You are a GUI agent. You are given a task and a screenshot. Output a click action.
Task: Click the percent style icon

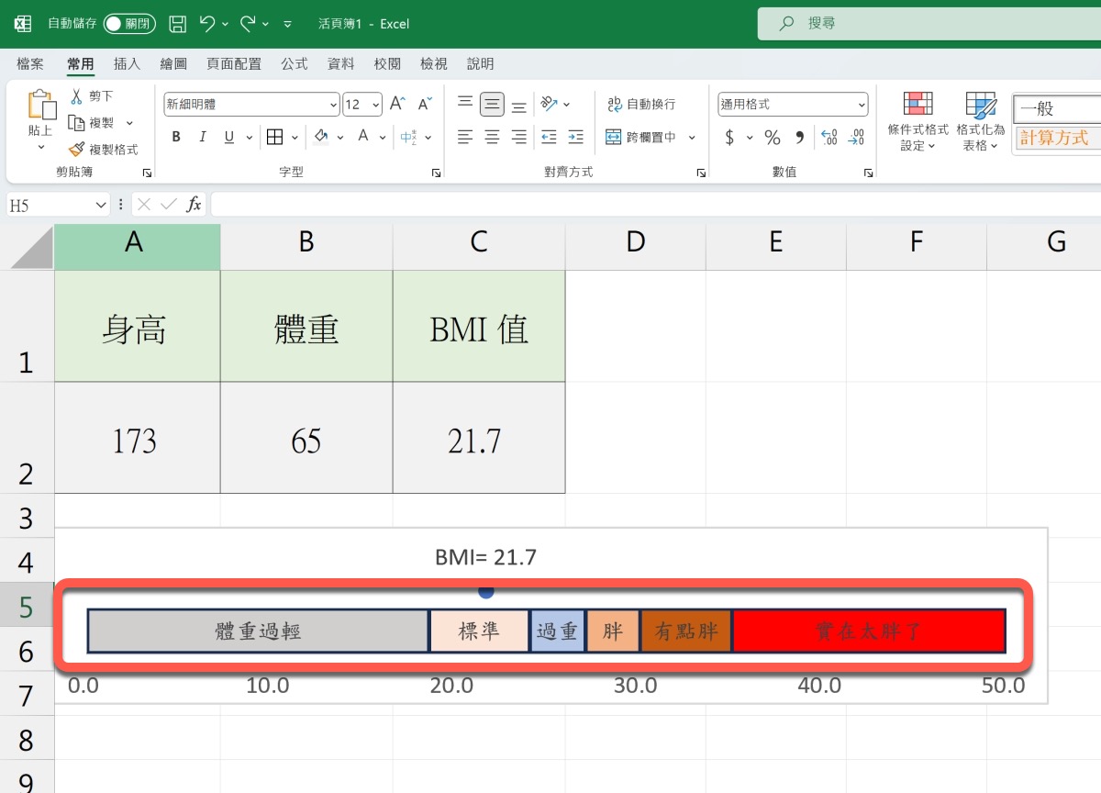point(773,138)
